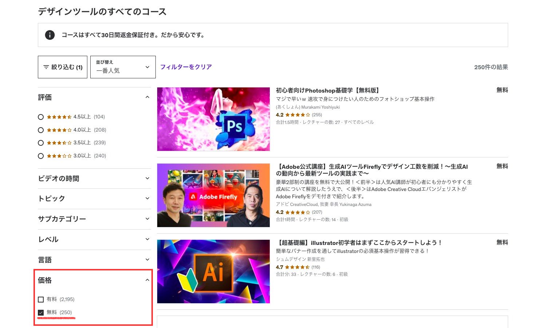Uncheck the 無料 (250) checkbox
The image size is (546, 328).
(x=41, y=313)
